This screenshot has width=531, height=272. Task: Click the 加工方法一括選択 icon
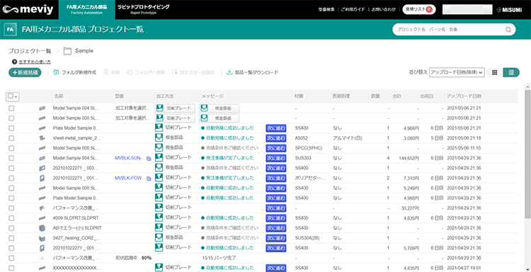pos(175,72)
